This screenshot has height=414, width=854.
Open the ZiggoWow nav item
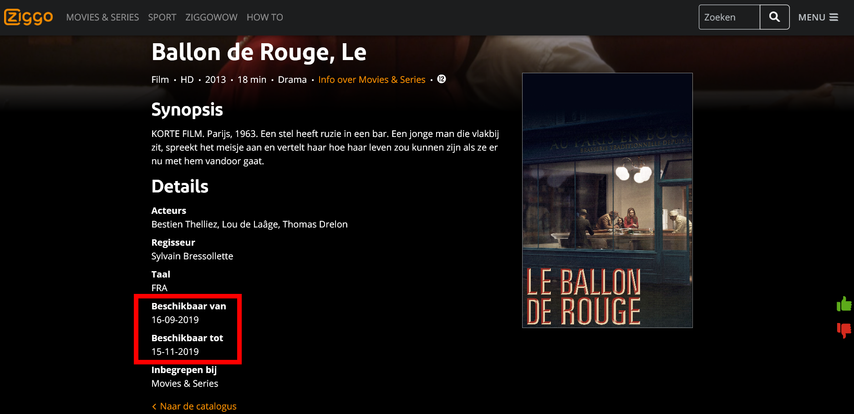click(211, 17)
